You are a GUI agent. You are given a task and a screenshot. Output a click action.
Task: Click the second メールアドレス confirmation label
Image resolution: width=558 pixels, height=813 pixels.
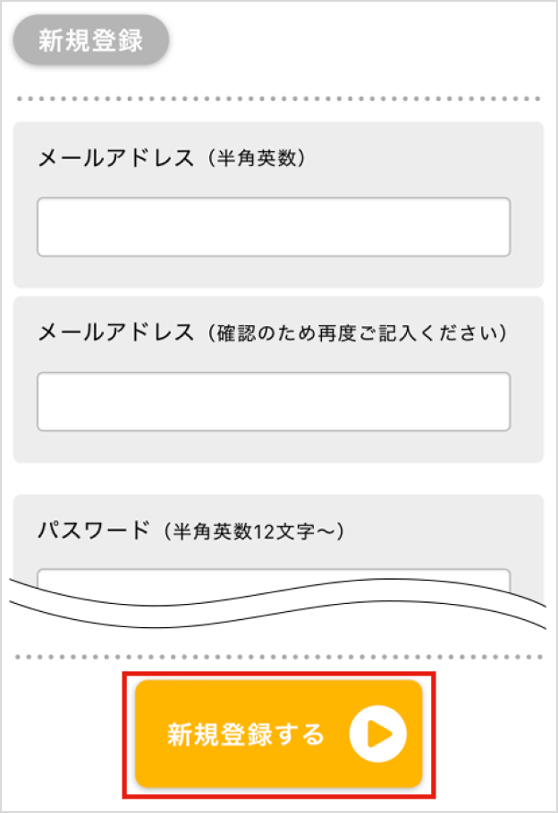coord(115,333)
